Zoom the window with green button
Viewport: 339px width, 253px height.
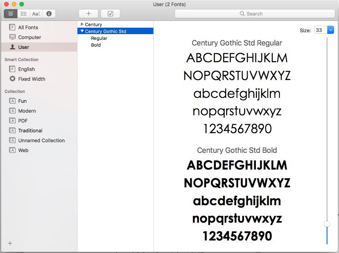tap(22, 4)
